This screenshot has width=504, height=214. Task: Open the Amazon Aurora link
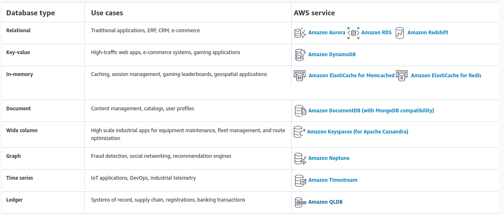point(326,33)
